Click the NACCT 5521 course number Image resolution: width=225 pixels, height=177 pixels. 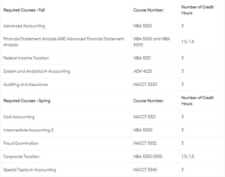[x=145, y=117]
